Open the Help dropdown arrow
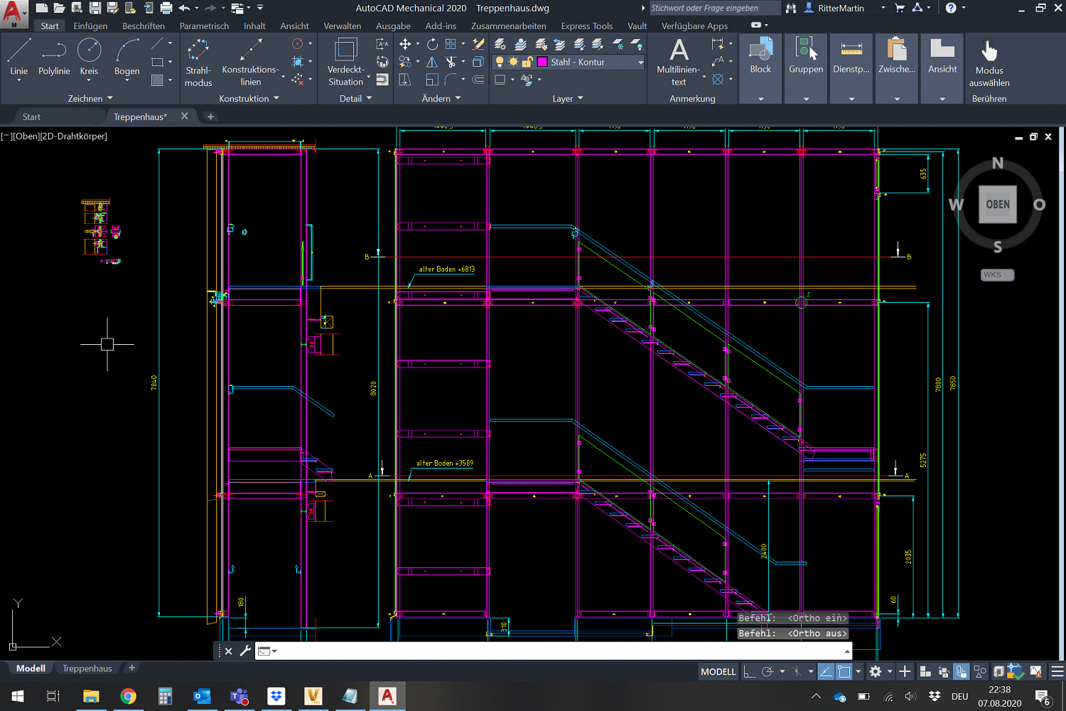This screenshot has height=711, width=1066. point(964,8)
